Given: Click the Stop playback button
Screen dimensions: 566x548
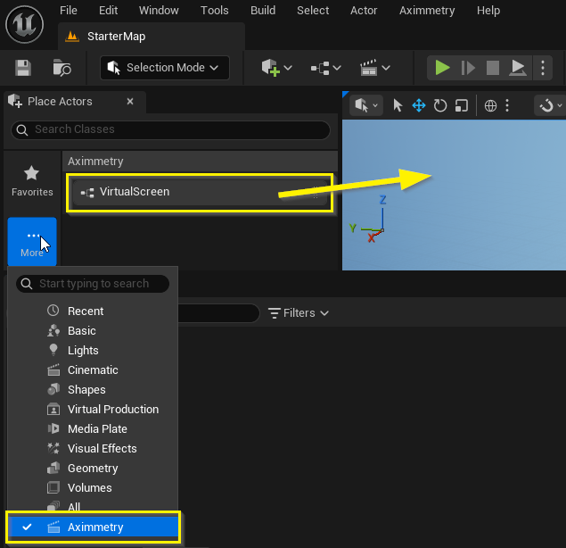Looking at the screenshot, I should pos(492,68).
